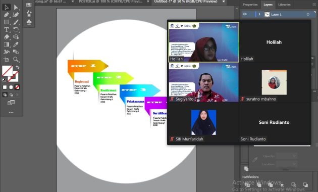This screenshot has height=192, width=318.
Task: Switch to the Properties tab
Action: pyautogui.click(x=250, y=5)
